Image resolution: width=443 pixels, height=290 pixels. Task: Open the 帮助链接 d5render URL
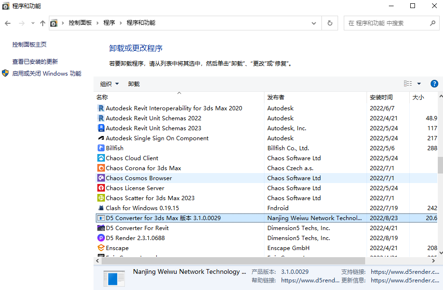(310, 280)
